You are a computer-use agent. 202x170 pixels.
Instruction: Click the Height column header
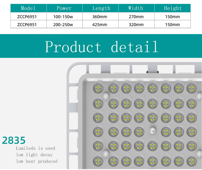[173, 8]
